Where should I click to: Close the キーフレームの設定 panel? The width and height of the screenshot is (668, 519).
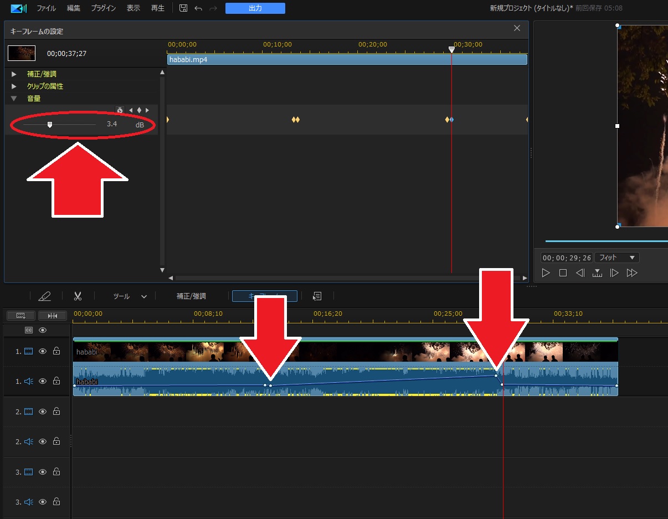517,28
